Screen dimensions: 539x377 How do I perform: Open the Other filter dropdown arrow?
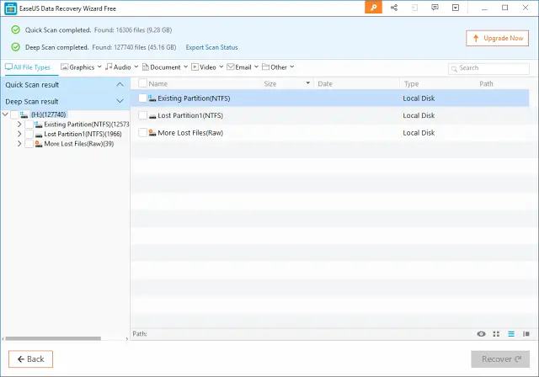click(x=292, y=66)
